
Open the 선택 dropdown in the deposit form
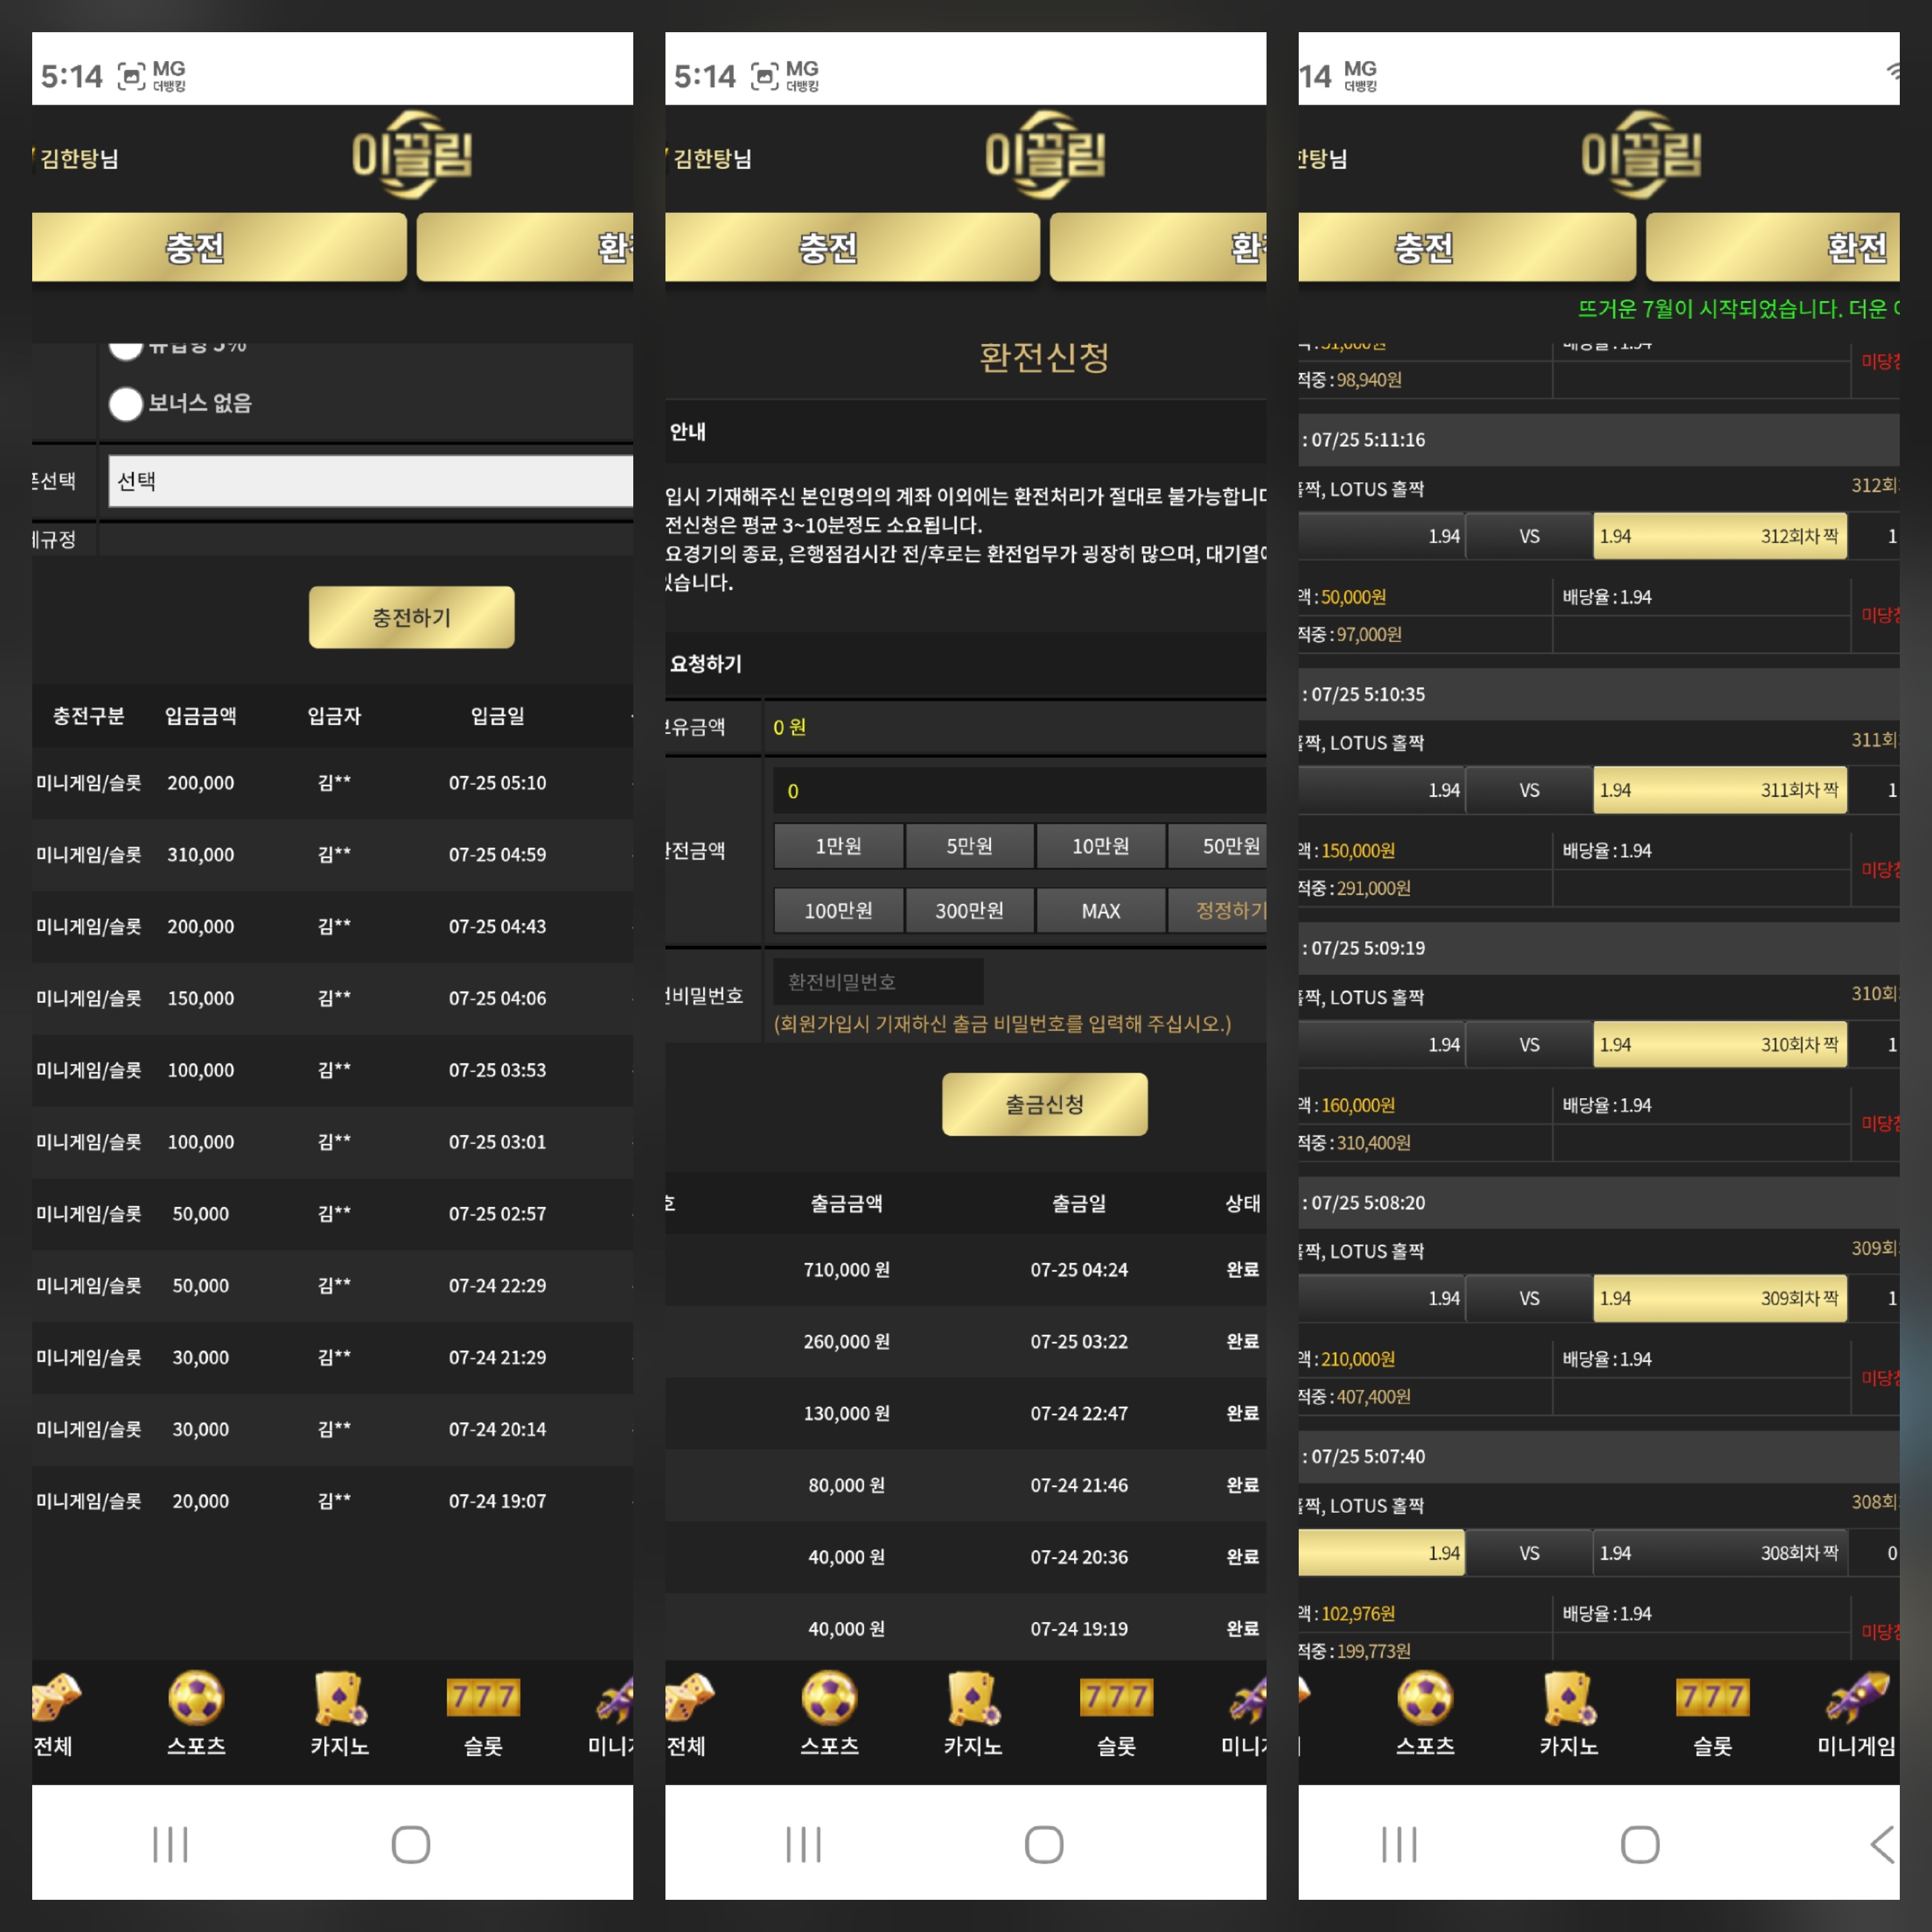tap(370, 481)
